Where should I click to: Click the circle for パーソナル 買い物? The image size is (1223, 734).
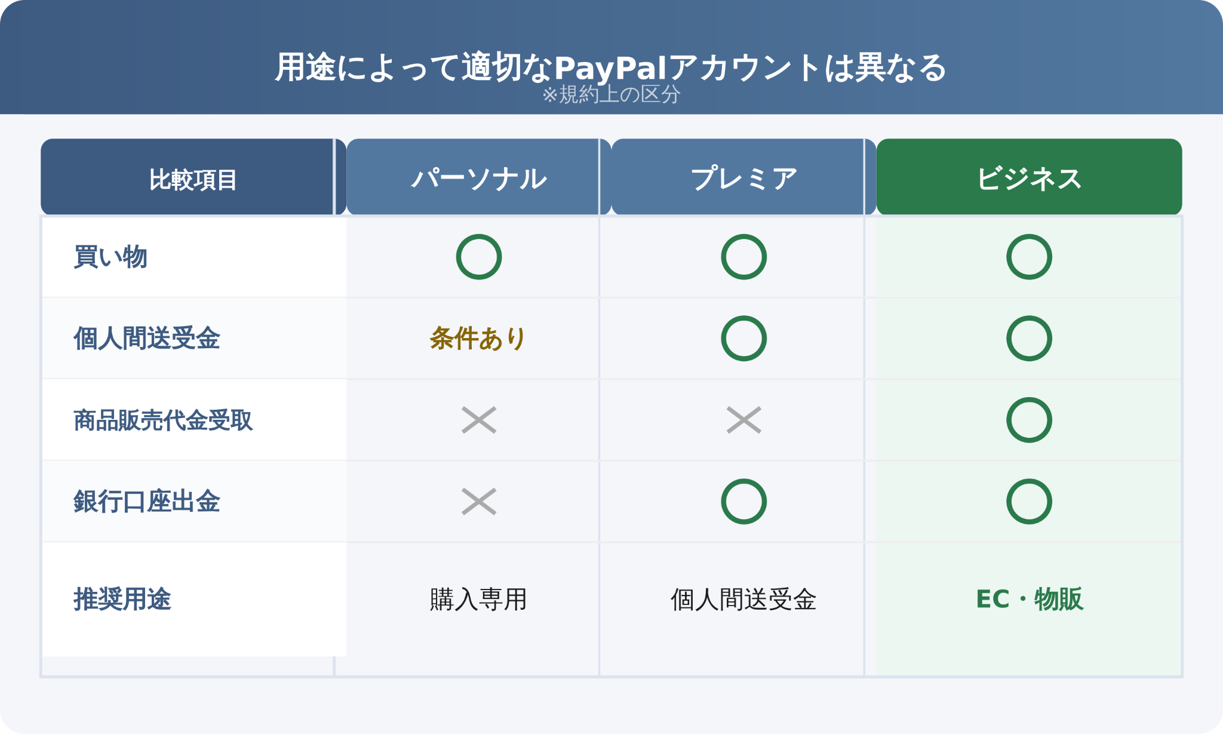[x=479, y=257]
